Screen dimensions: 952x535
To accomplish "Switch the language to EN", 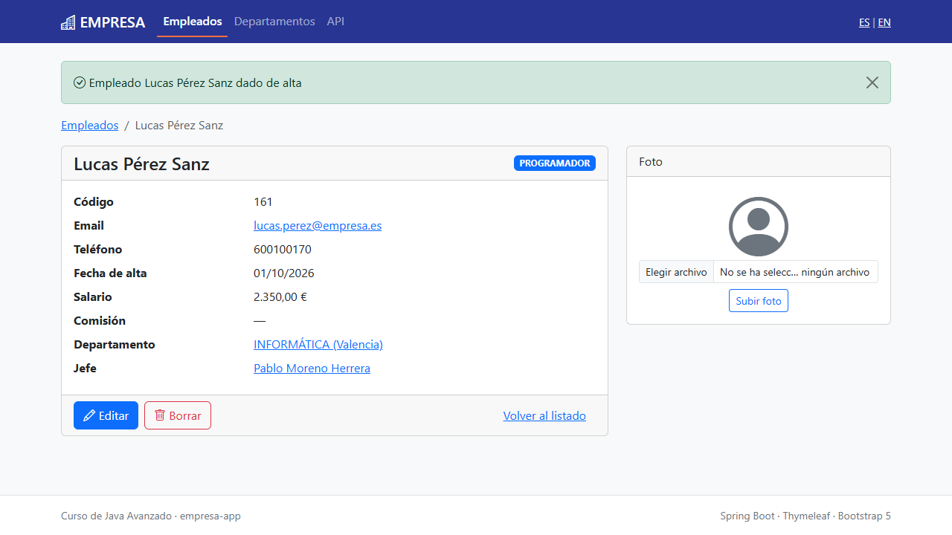I will pyautogui.click(x=884, y=22).
